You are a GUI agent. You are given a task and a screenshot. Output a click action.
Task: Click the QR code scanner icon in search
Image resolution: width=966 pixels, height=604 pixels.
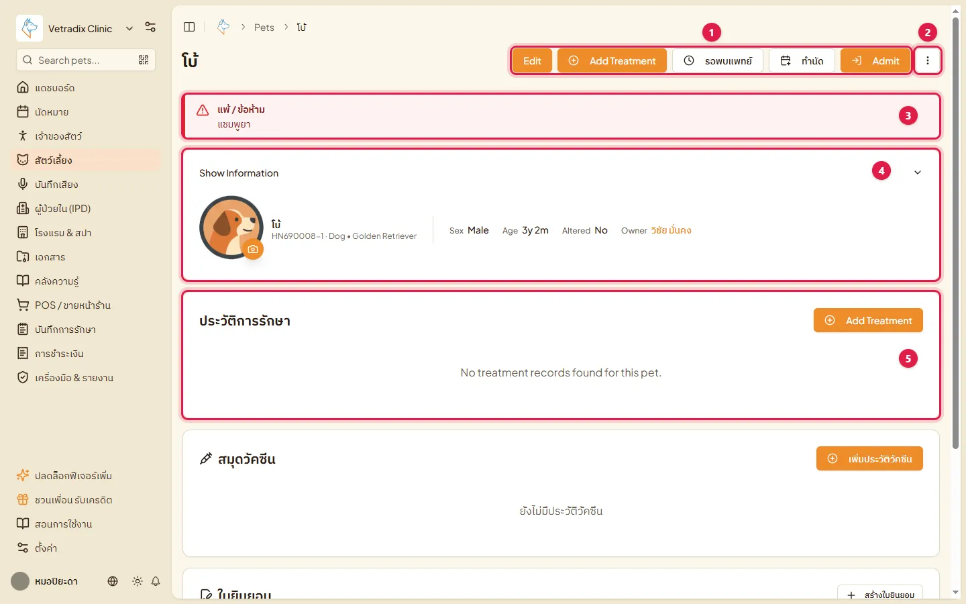click(144, 60)
